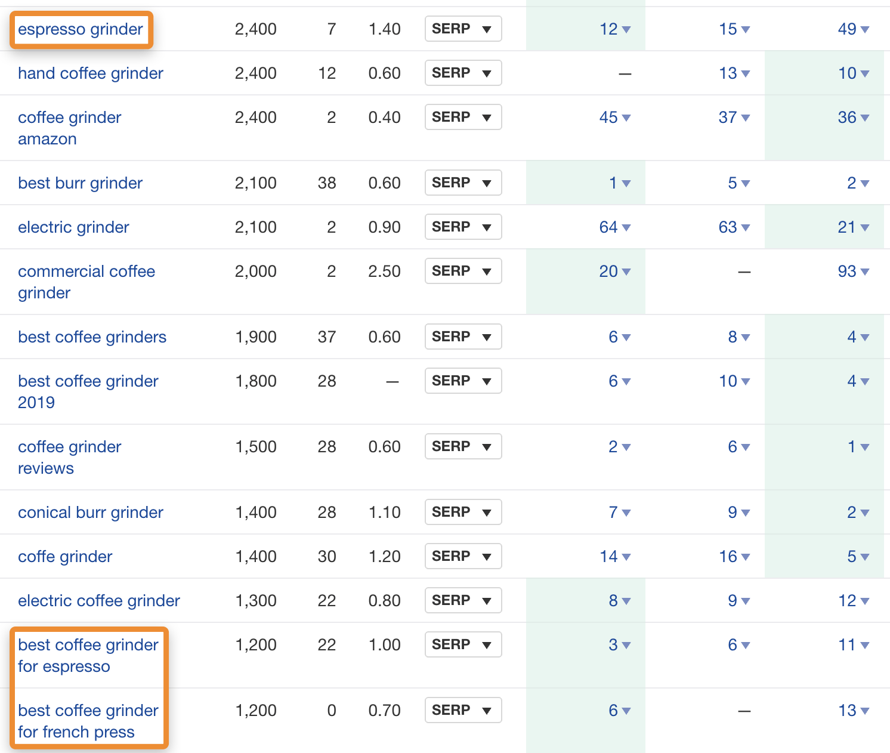Expand the position 1 details for best burr grinder
This screenshot has width=890, height=753.
[x=616, y=183]
